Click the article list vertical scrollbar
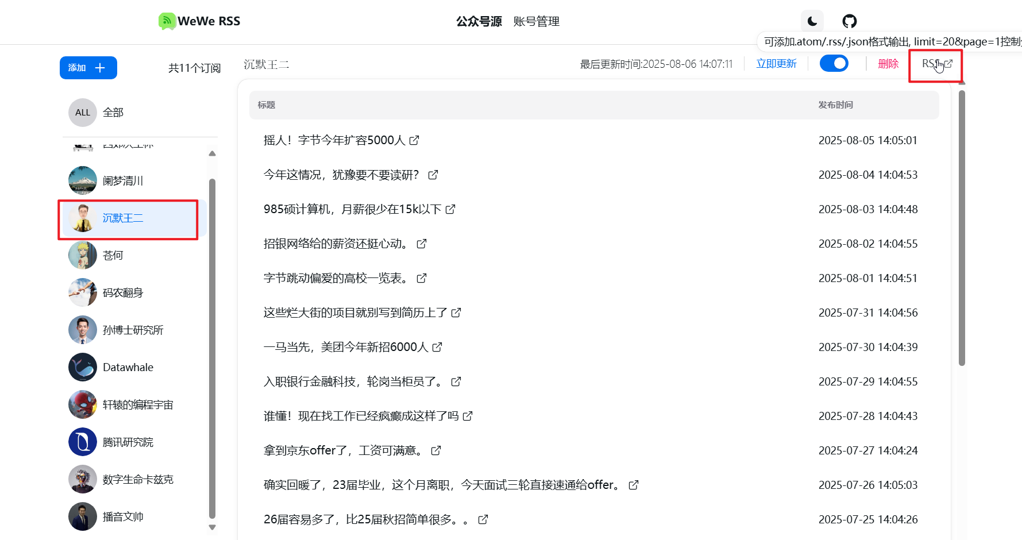 [962, 227]
